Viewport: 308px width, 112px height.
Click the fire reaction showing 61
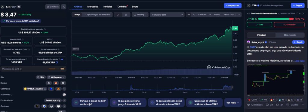click(x=273, y=100)
